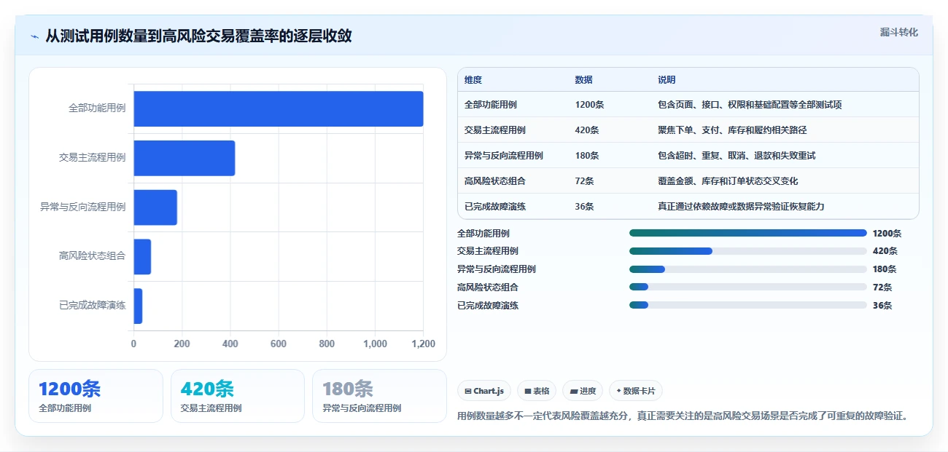
Task: Click the 72条 value beside its progress bar
Action: (x=882, y=288)
